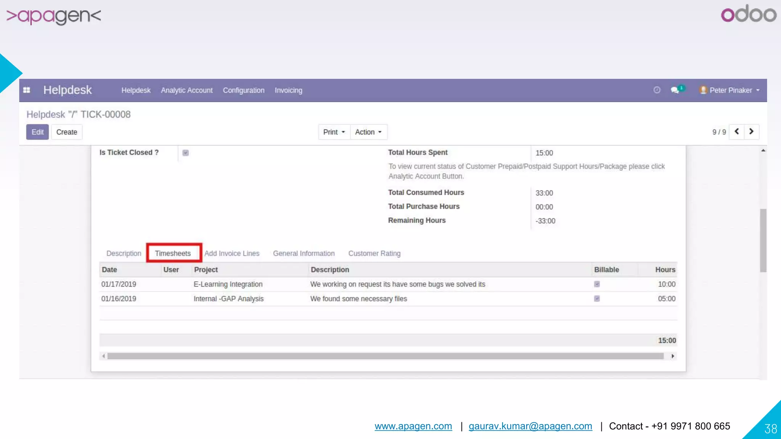Go to next record arrow
This screenshot has height=439, width=781.
point(751,131)
